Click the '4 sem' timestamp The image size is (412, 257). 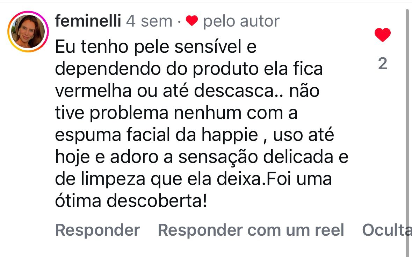tap(149, 22)
